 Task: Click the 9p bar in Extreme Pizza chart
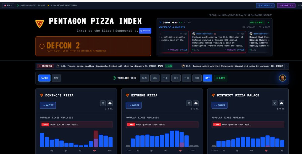coord(181,140)
